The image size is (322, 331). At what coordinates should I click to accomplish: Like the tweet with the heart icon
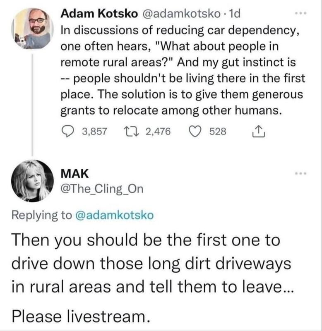196,132
